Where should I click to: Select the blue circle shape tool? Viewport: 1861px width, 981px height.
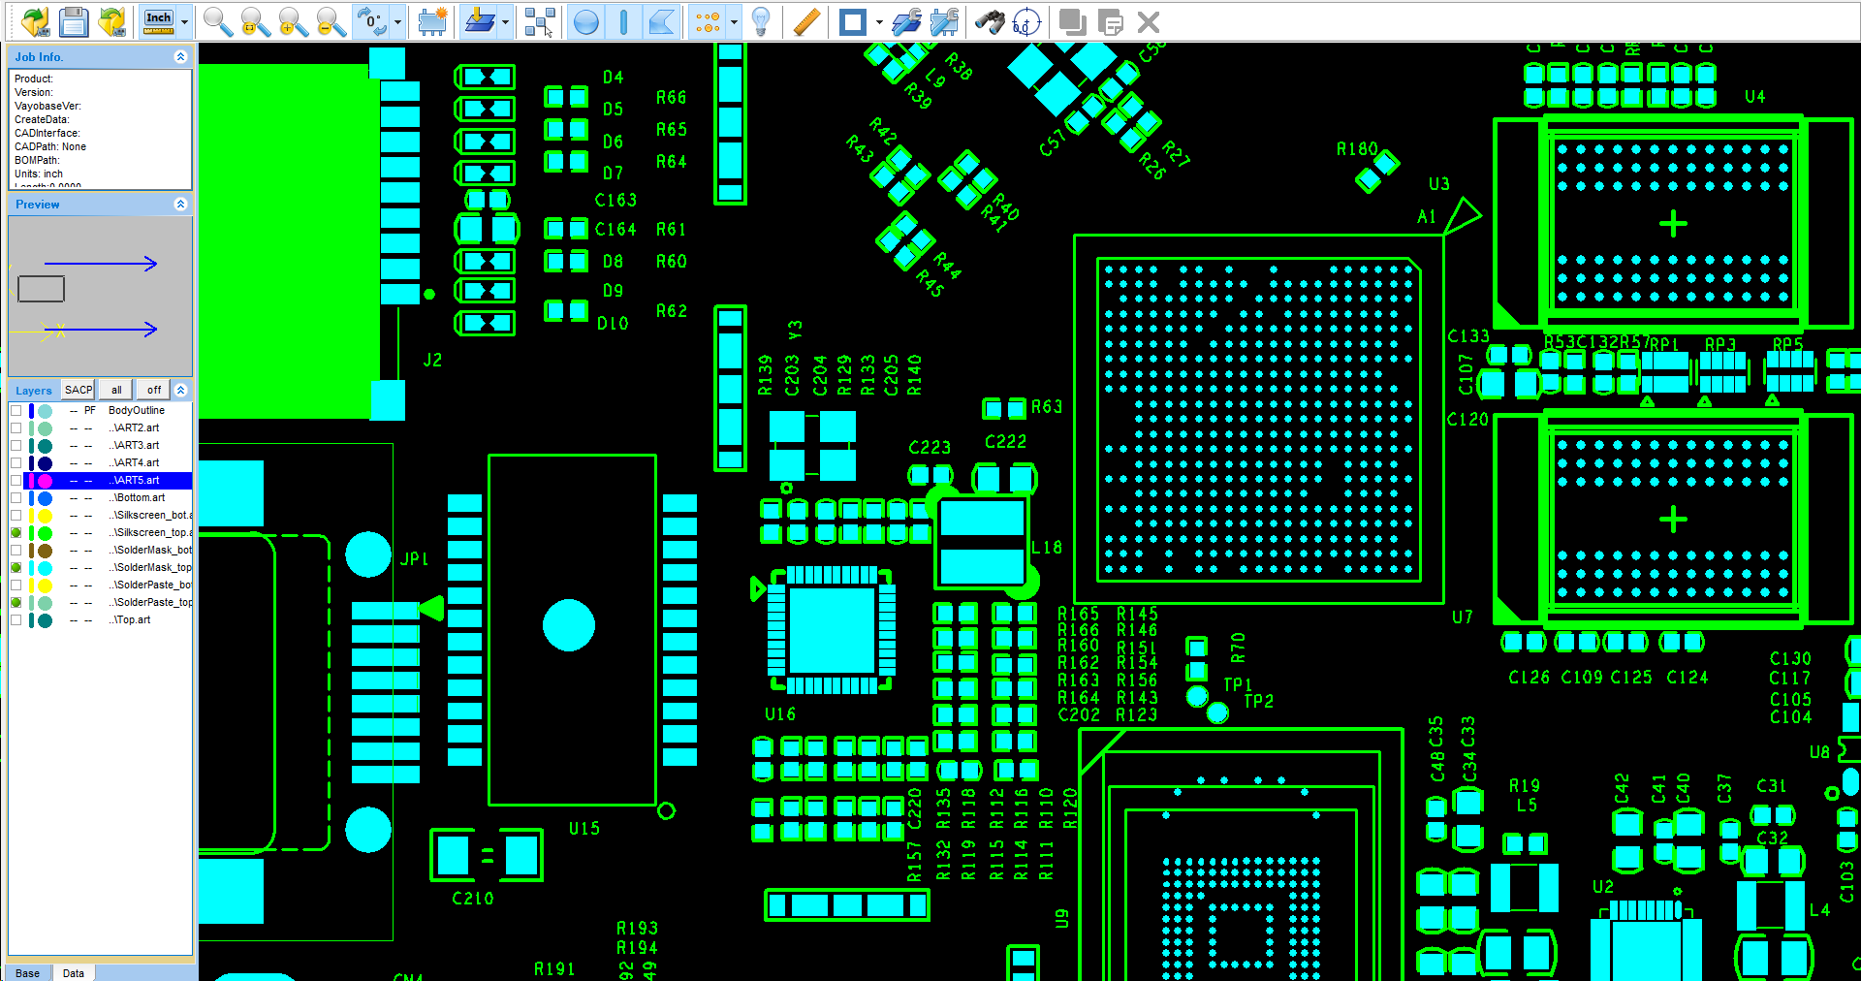pos(585,21)
